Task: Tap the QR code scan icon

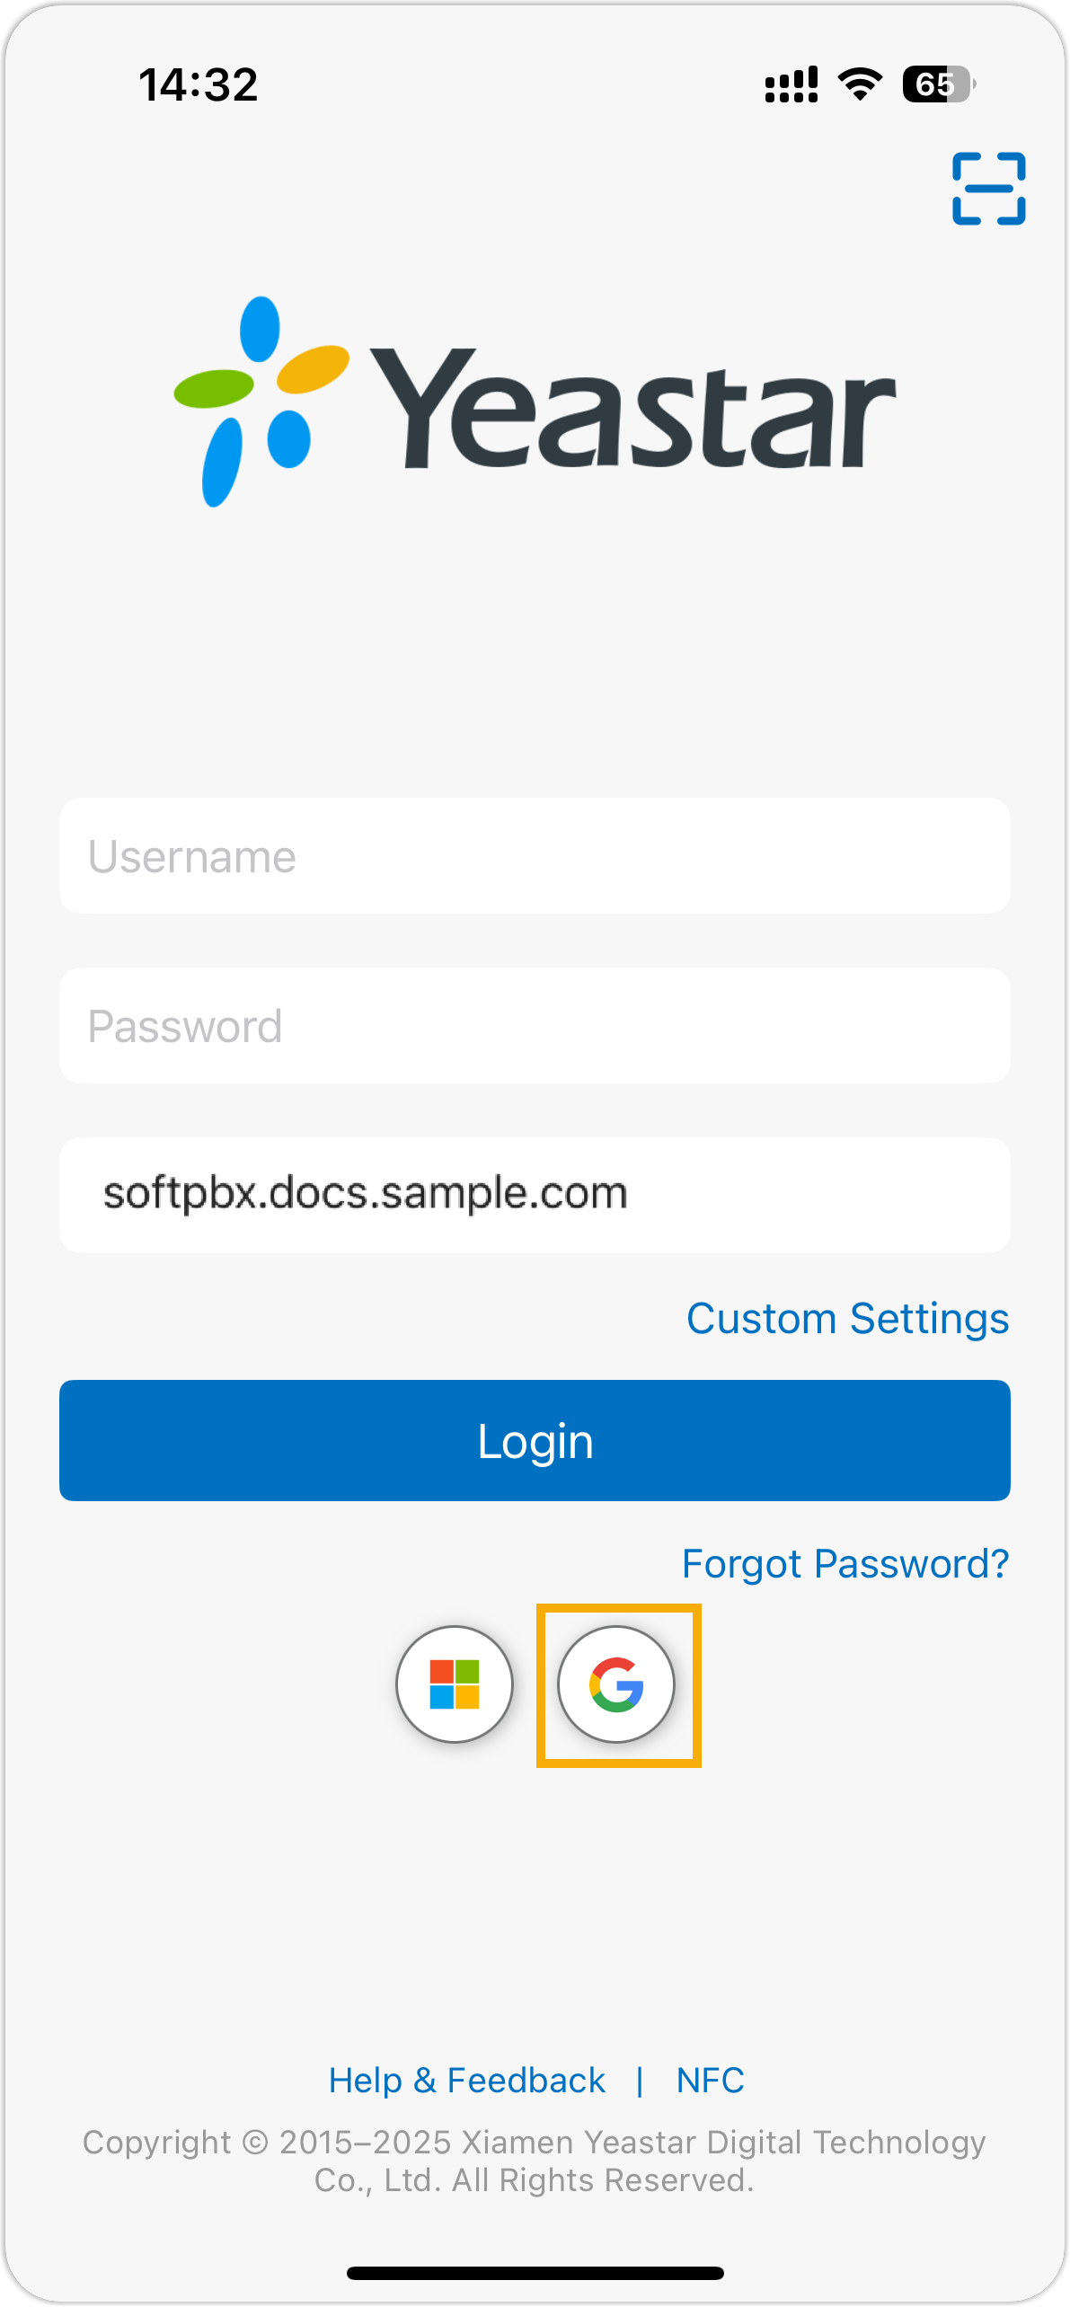Action: tap(988, 189)
